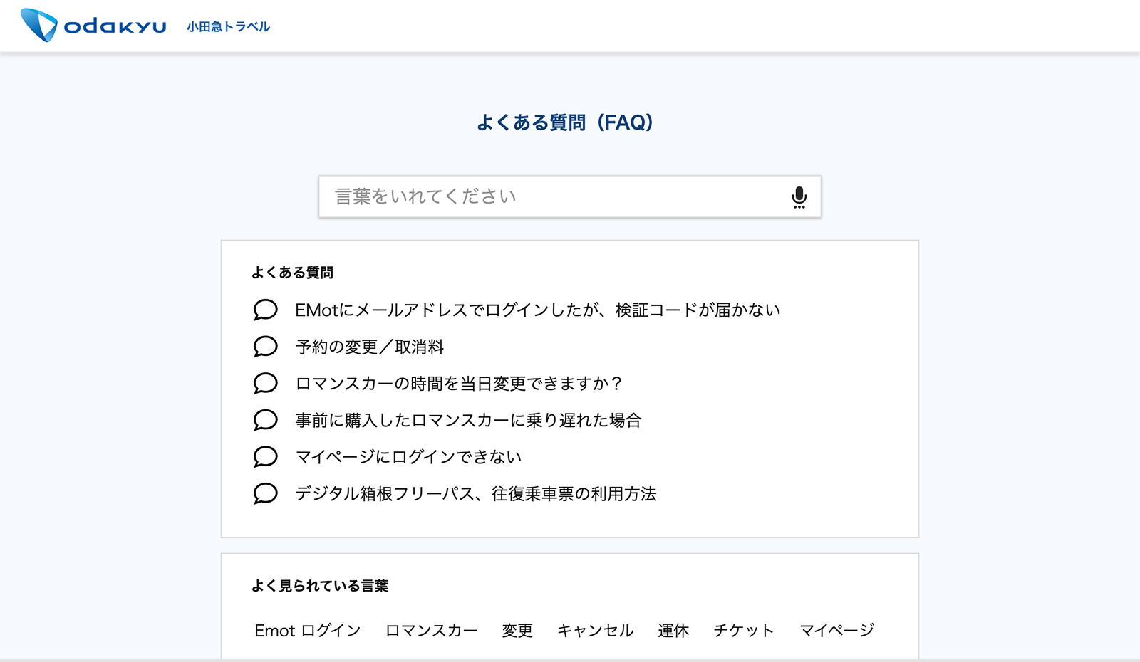Screen dimensions: 1140x662
Task: Click the speech bubble icon beside マイページにログインできない
Action: point(264,456)
